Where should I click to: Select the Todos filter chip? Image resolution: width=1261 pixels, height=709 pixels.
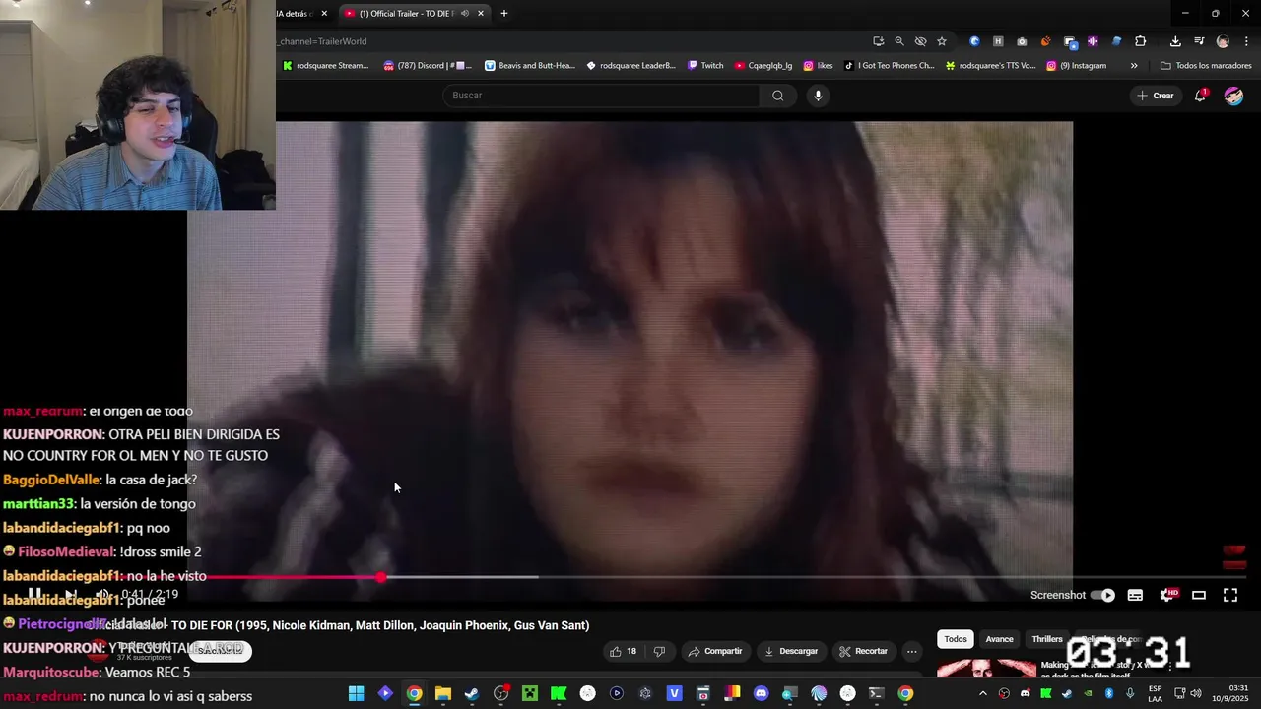click(x=956, y=639)
